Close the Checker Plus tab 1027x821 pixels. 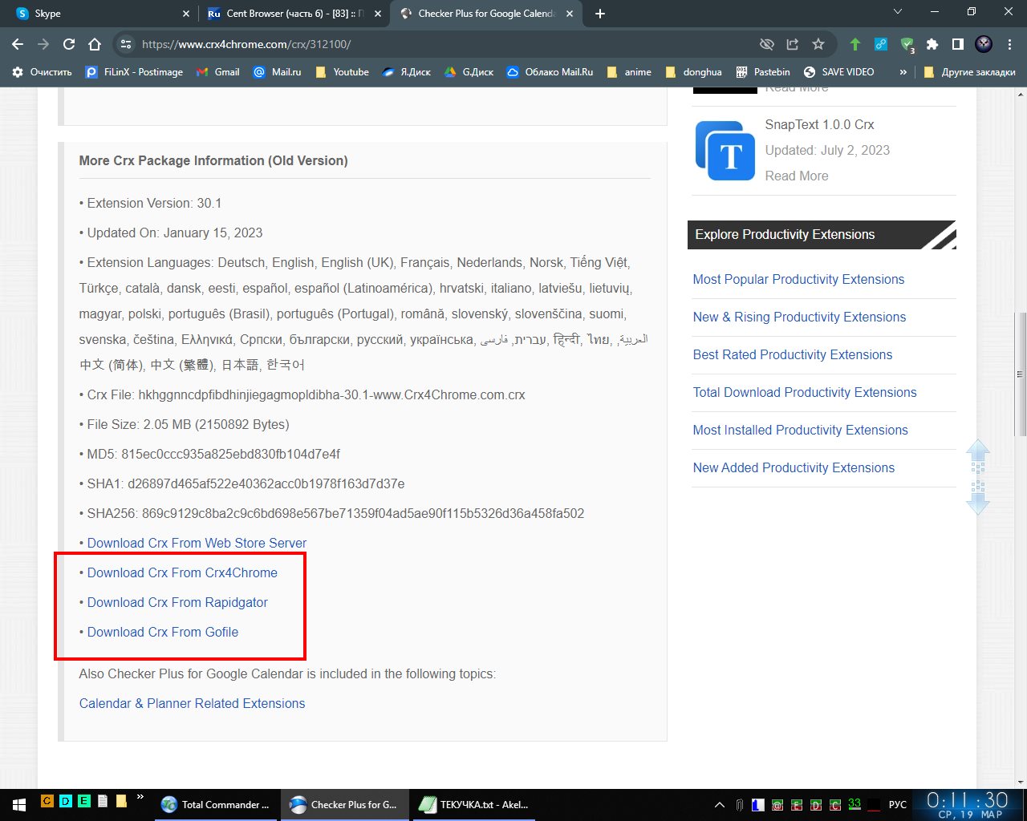click(x=568, y=14)
